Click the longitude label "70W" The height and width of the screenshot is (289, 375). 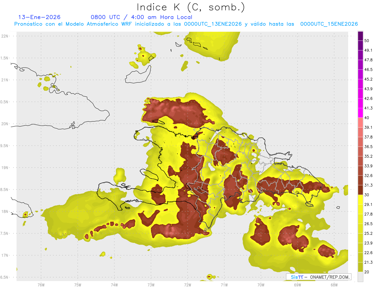(261, 285)
